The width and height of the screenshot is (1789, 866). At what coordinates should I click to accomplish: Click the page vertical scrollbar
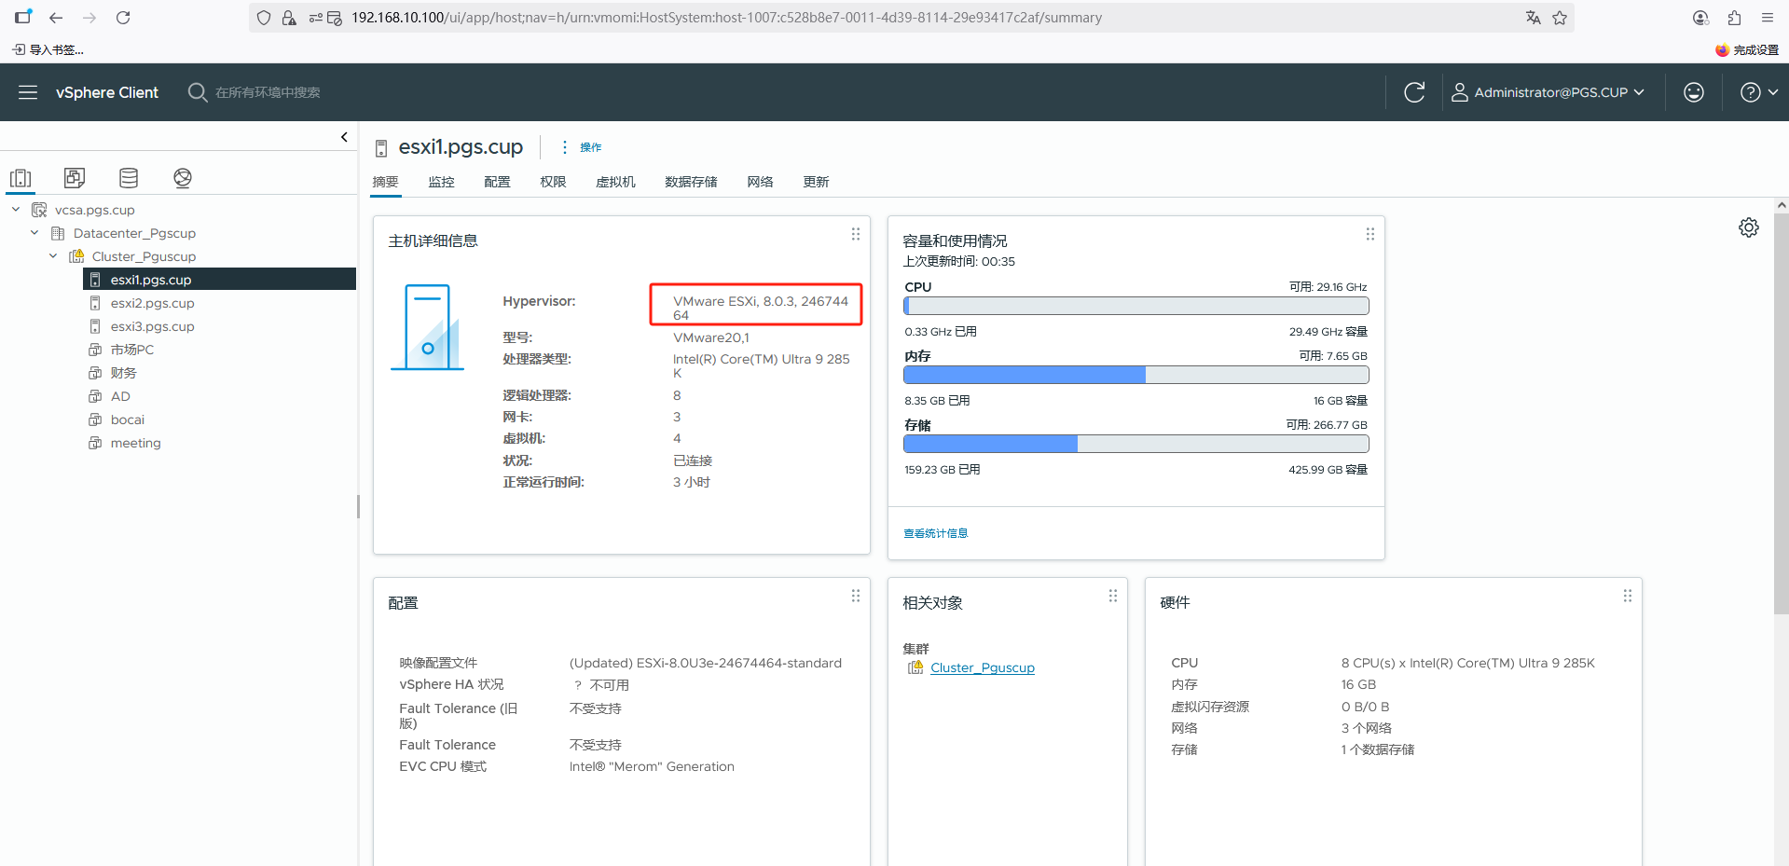pyautogui.click(x=1782, y=415)
